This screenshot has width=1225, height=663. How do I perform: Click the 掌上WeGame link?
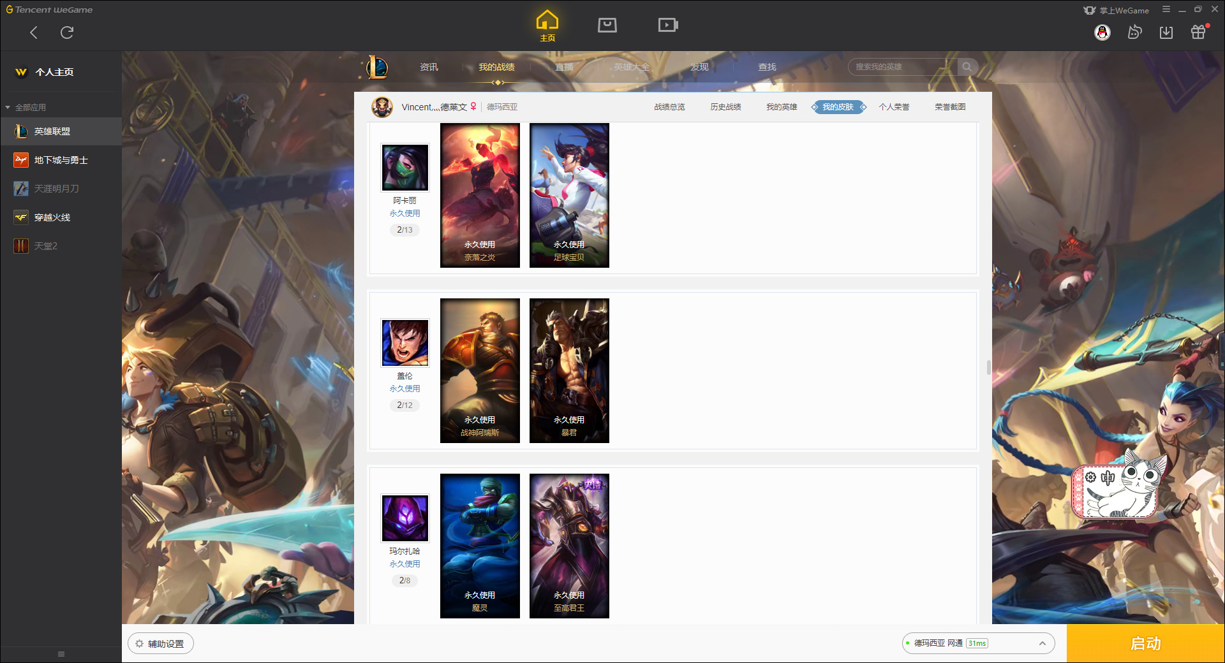coord(1117,10)
